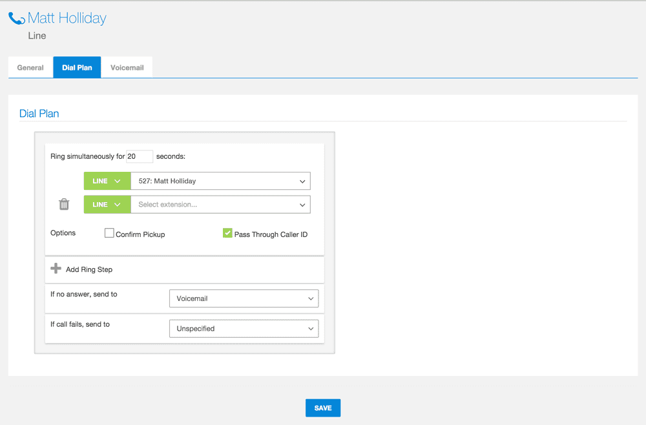Click the Pass Through Caller ID label
This screenshot has height=425, width=646.
pos(271,234)
